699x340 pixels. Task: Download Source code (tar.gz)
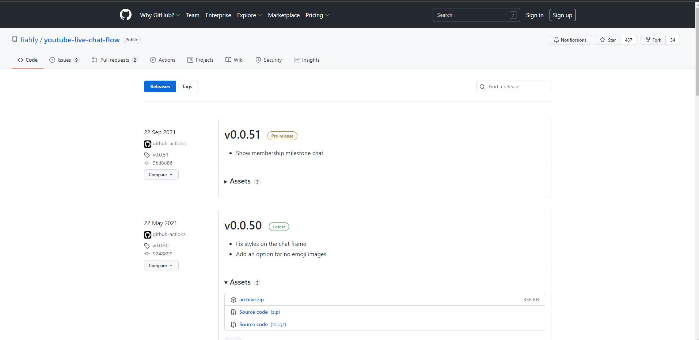(x=263, y=324)
